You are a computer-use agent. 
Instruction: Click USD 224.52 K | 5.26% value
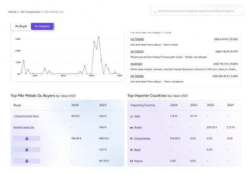(225, 76)
